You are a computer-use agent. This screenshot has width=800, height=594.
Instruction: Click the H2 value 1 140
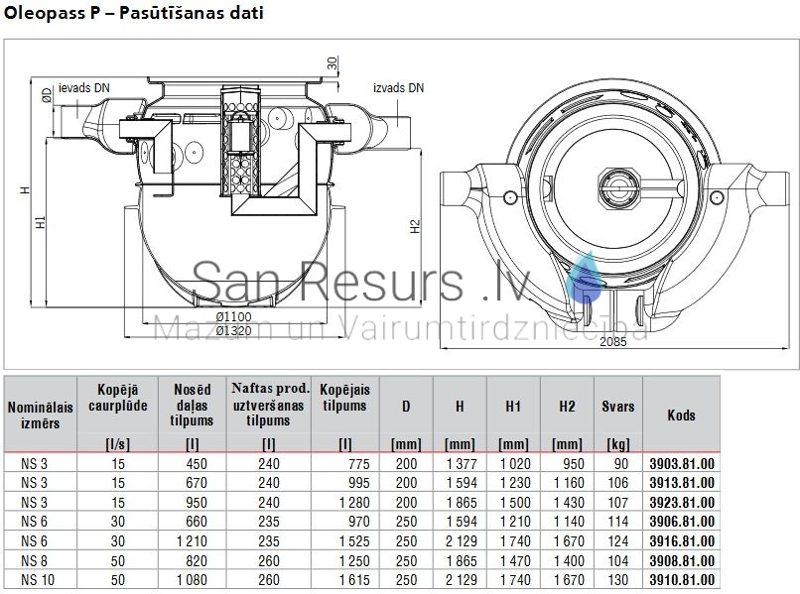pyautogui.click(x=569, y=522)
